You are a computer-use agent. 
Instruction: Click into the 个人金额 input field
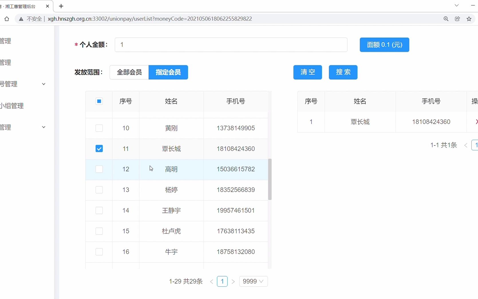point(231,45)
